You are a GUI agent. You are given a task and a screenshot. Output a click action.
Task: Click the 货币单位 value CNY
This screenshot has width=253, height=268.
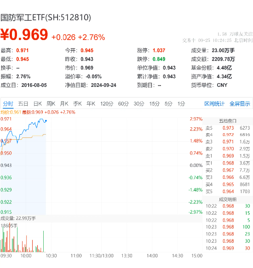(222, 85)
